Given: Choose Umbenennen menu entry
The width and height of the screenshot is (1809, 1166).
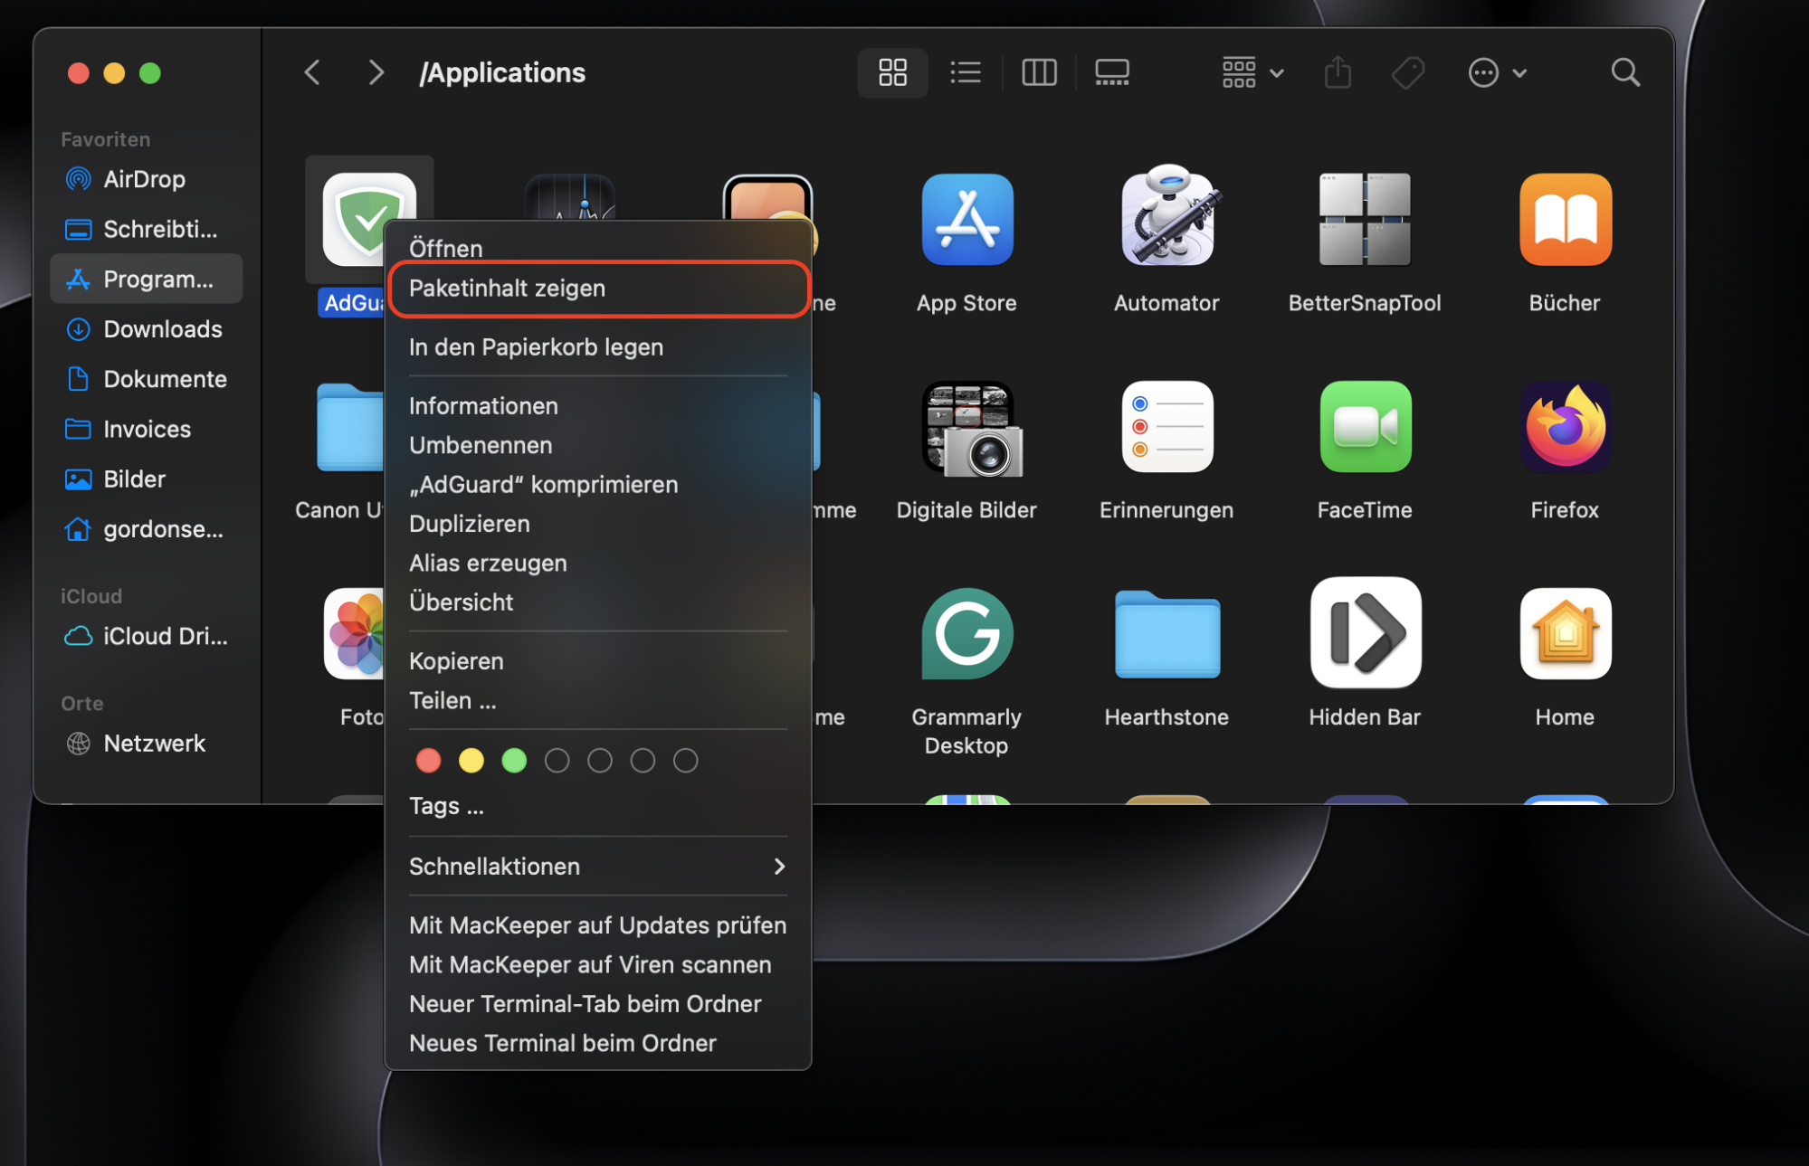Looking at the screenshot, I should (x=598, y=445).
